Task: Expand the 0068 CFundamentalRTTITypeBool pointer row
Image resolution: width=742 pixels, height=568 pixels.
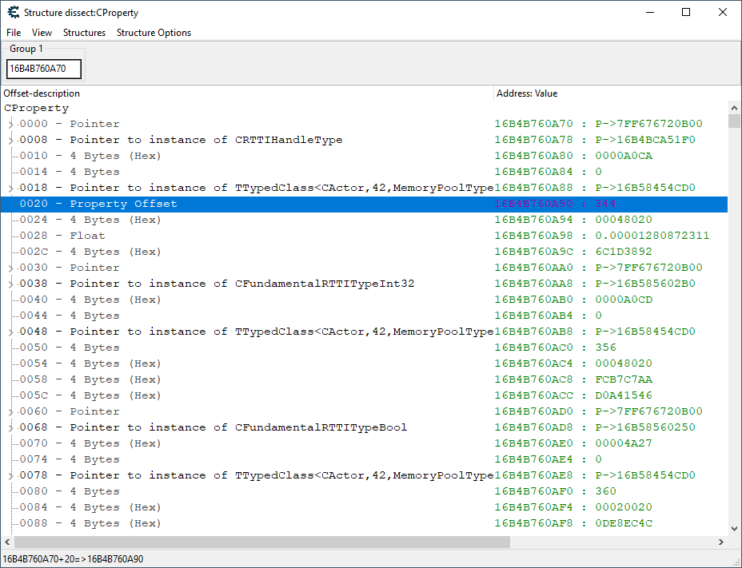Action: coord(10,427)
